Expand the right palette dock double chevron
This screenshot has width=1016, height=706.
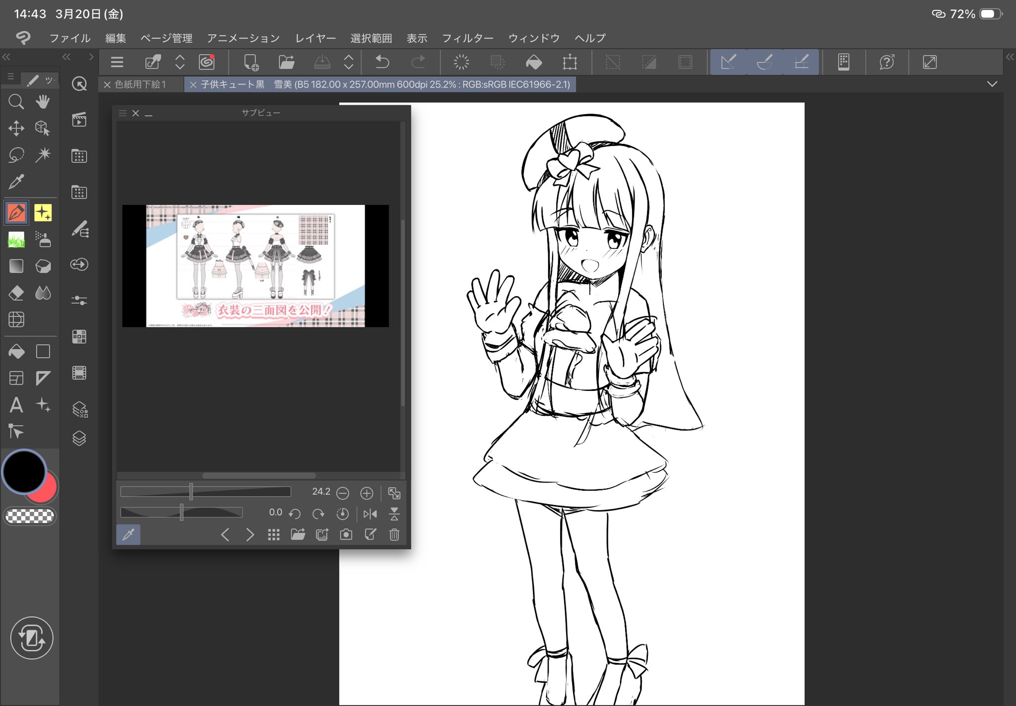[x=1010, y=57]
